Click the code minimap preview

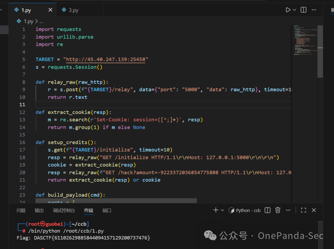306,40
